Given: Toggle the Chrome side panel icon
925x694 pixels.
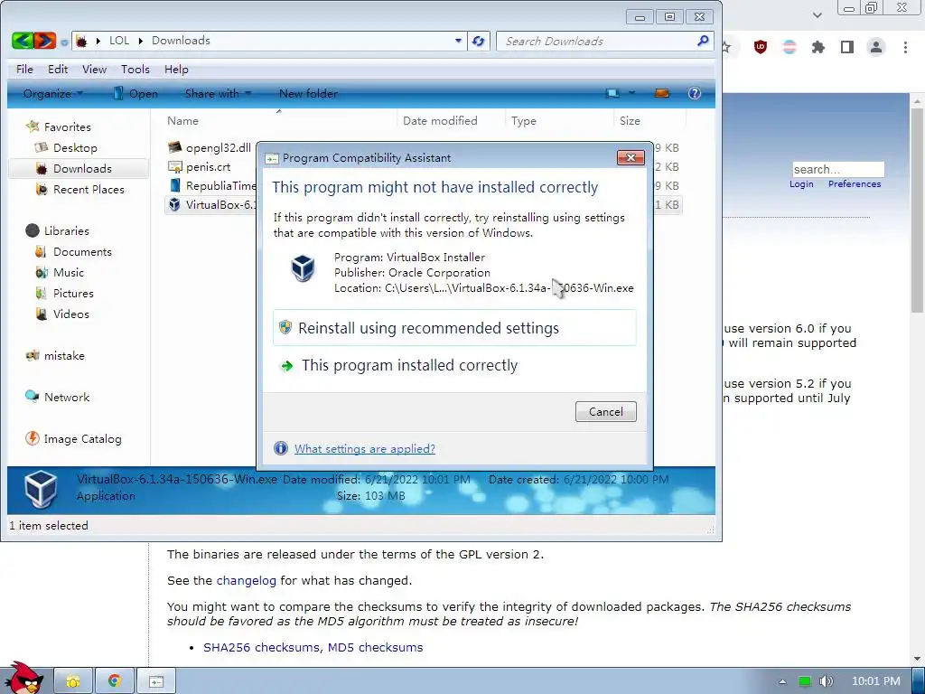Looking at the screenshot, I should (x=847, y=47).
